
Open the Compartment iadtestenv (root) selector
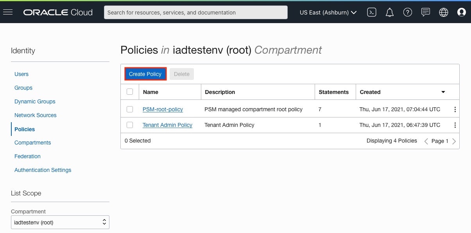pyautogui.click(x=60, y=222)
